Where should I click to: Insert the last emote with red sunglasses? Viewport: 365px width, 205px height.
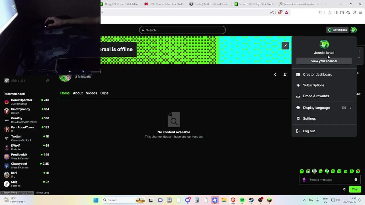(358, 171)
